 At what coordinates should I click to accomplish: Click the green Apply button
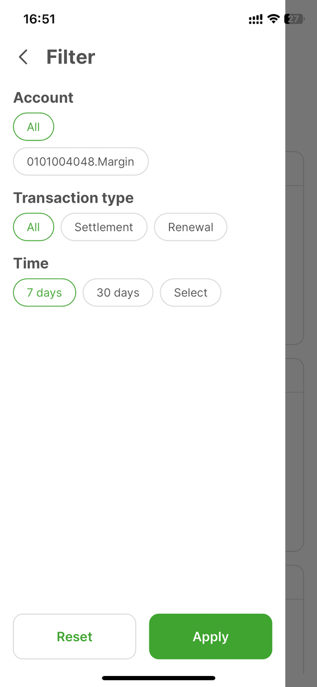coord(211,636)
